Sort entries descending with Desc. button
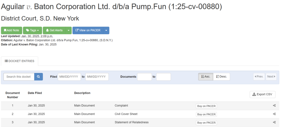This screenshot has width=282, height=135. click(222, 77)
